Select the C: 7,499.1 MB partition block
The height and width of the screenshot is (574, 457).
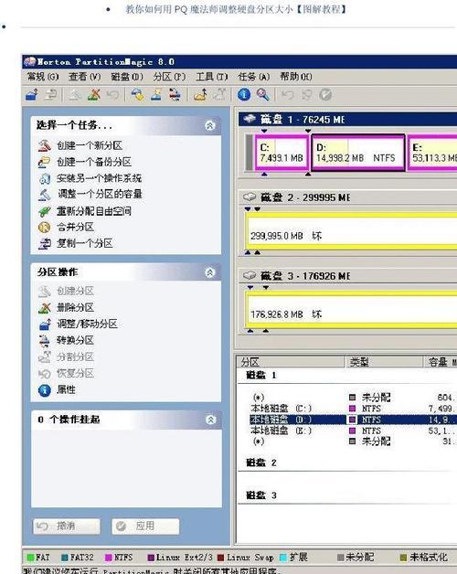pos(282,153)
